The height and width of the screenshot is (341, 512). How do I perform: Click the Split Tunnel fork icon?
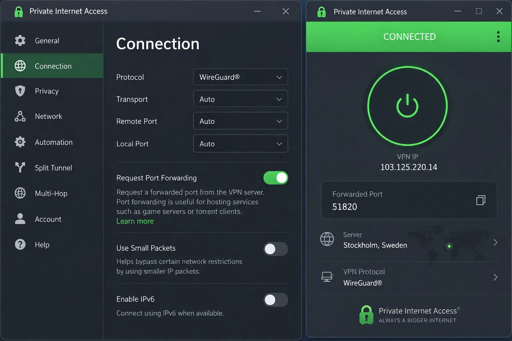pos(20,167)
